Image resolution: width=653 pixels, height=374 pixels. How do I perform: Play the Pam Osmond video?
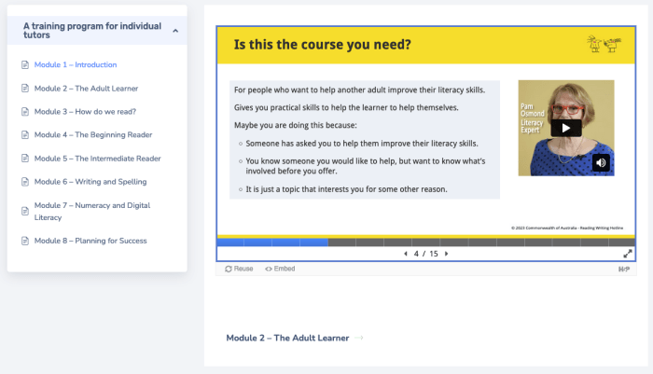tap(565, 128)
